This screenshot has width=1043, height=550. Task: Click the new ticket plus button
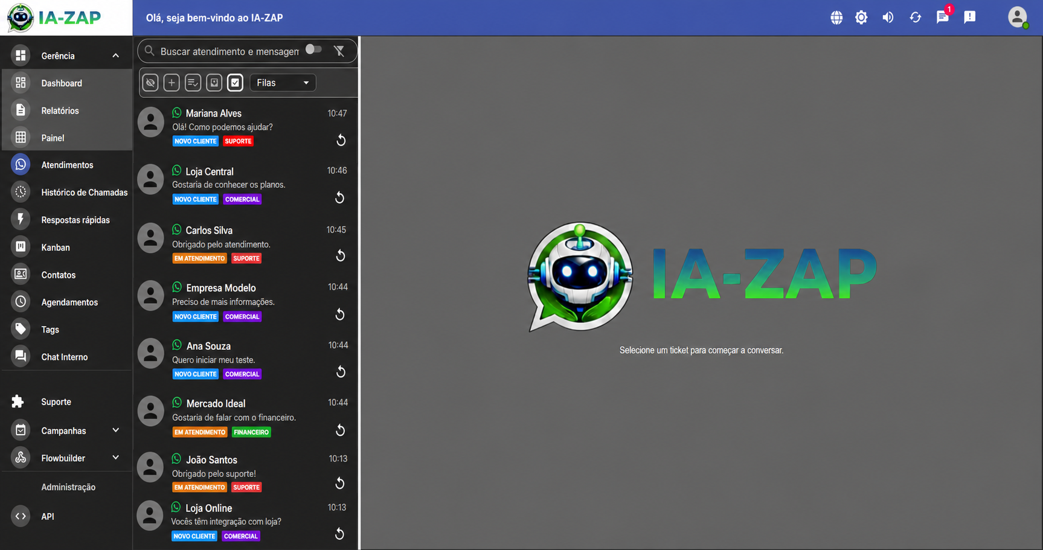pos(172,83)
